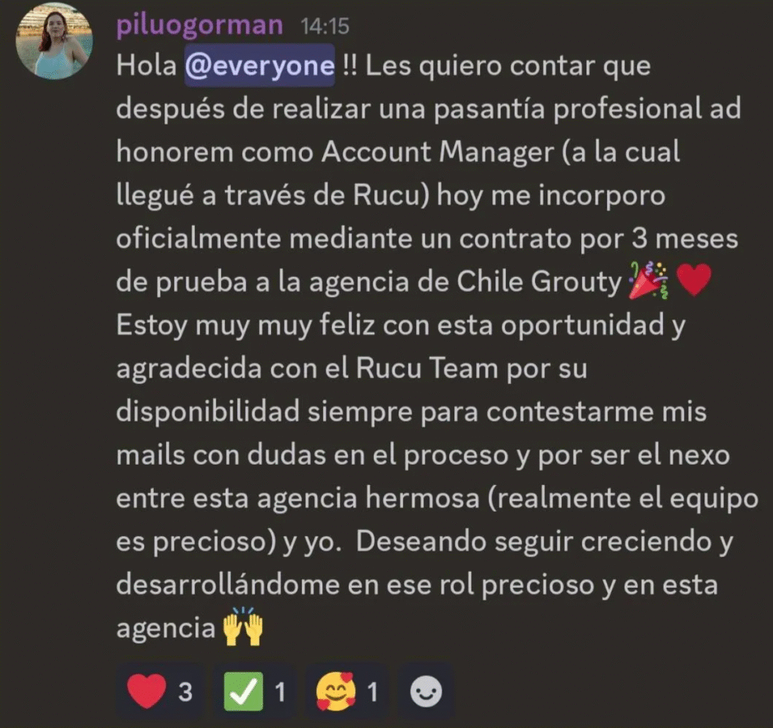Image resolution: width=773 pixels, height=728 pixels.
Task: Click the red heart emoji after Grouty
Action: coord(694,279)
